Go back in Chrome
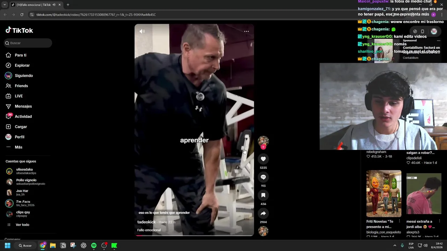The width and height of the screenshot is (447, 251). [x=5, y=15]
